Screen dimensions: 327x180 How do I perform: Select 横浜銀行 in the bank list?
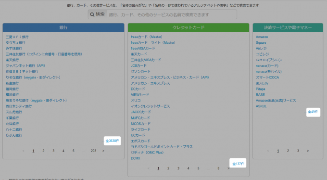click(x=12, y=95)
